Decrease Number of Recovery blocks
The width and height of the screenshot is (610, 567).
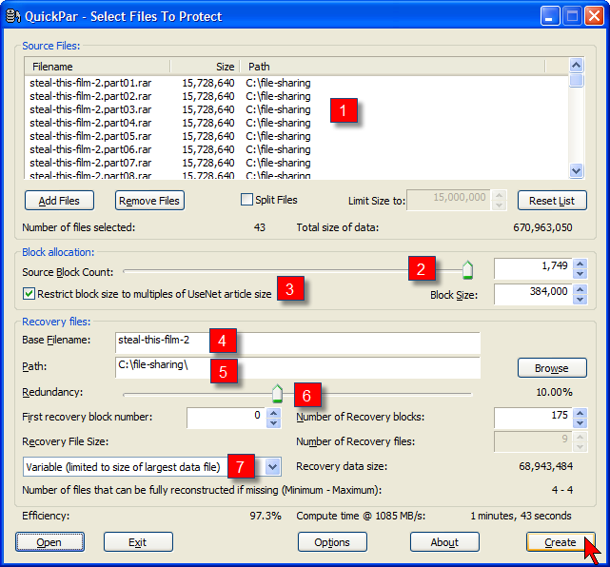(x=580, y=423)
